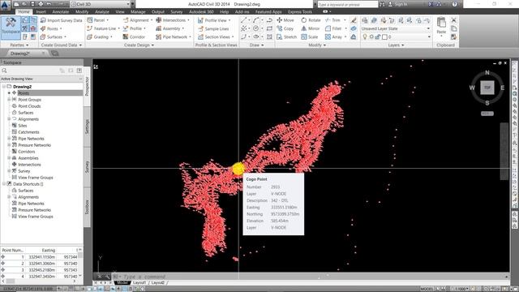Click the Layer Properties icon
The height and width of the screenshot is (292, 519).
click(365, 20)
